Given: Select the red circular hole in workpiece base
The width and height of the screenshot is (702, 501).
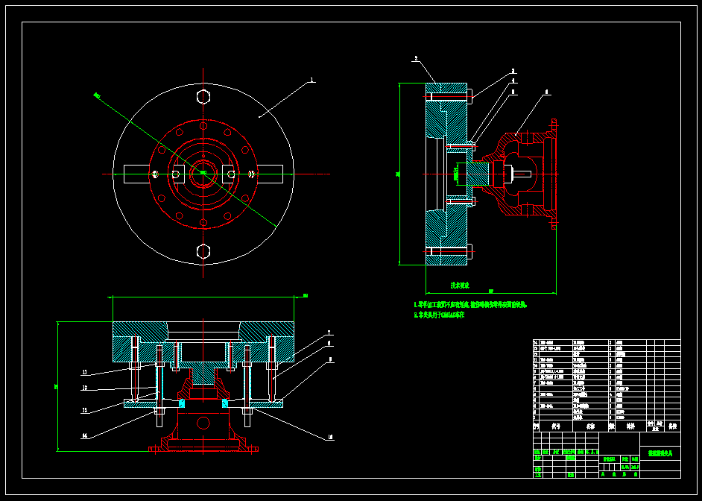Looking at the screenshot, I should 203,423.
